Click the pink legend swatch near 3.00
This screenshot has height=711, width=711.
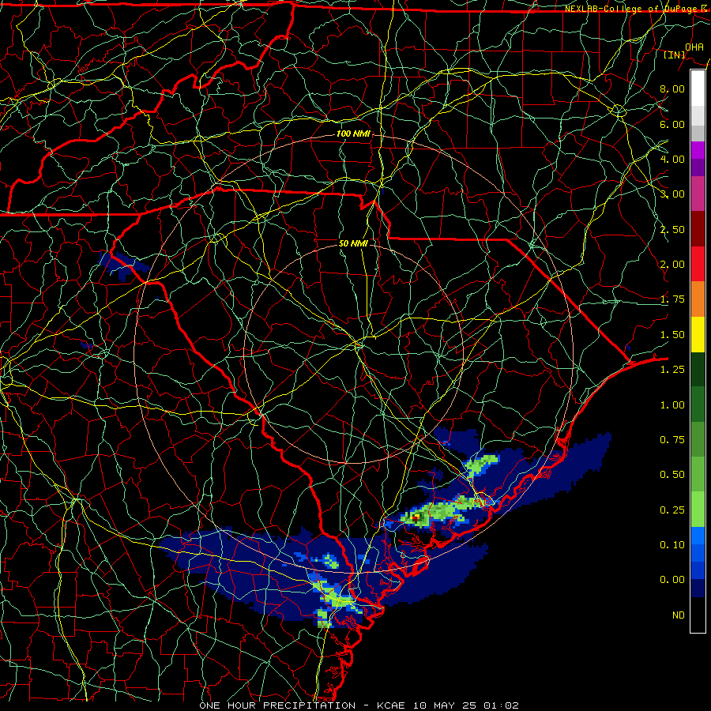tap(698, 194)
